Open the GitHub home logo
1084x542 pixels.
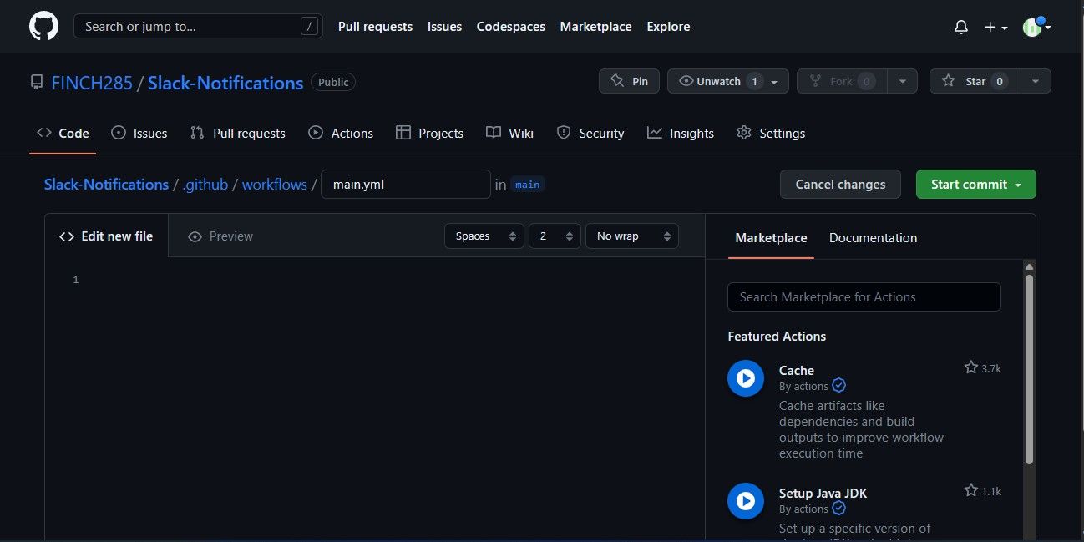tap(43, 26)
